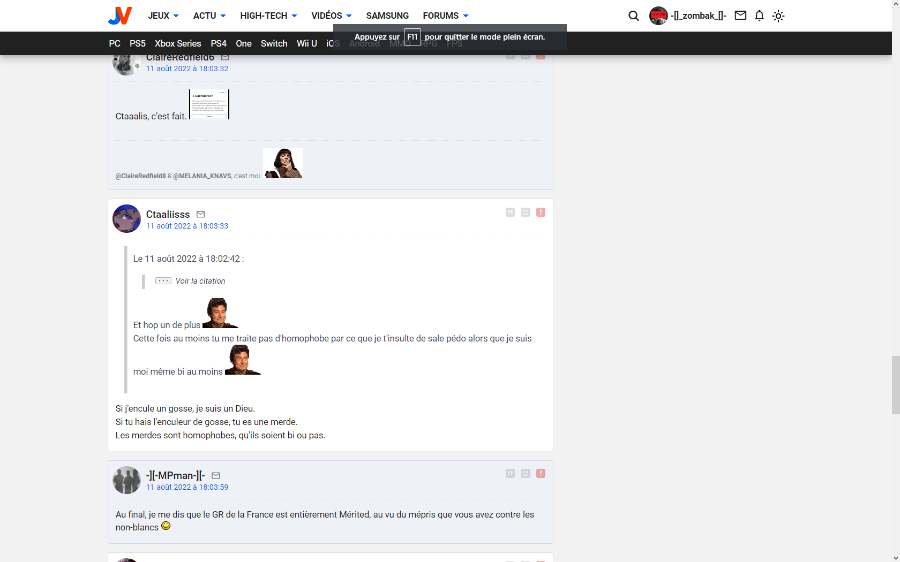This screenshot has height=562, width=900.
Task: Click the JV site logo
Action: (x=120, y=16)
